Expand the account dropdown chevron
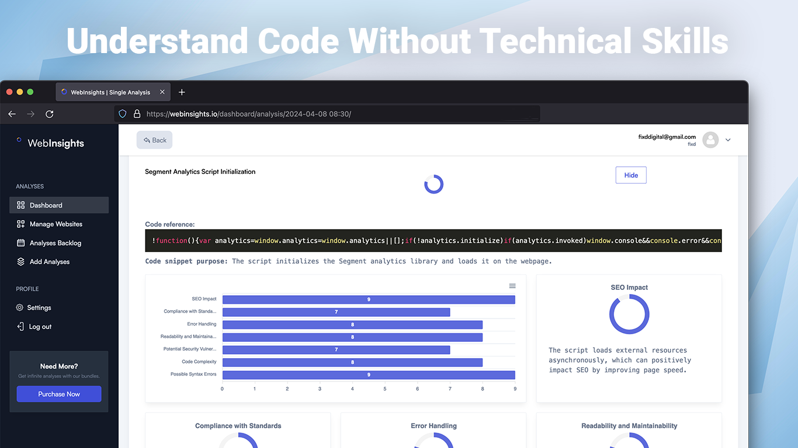 tap(728, 140)
